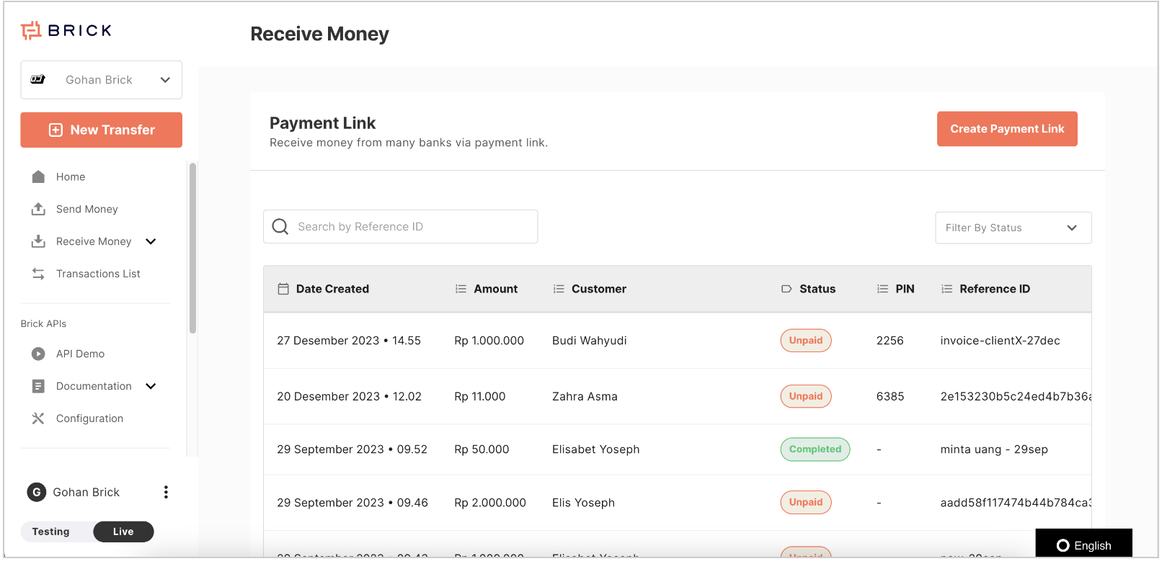The width and height of the screenshot is (1162, 569).
Task: Click the API Demo play icon
Action: tap(38, 354)
